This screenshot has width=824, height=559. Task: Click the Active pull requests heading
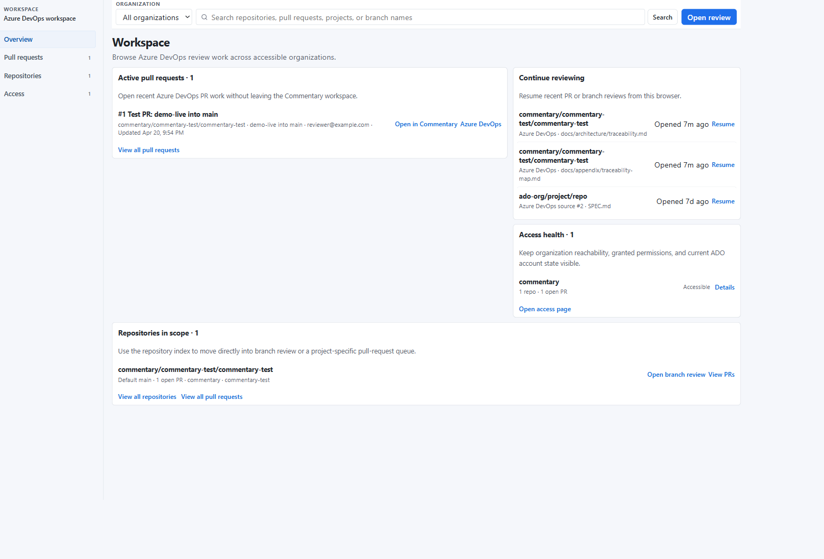(156, 78)
